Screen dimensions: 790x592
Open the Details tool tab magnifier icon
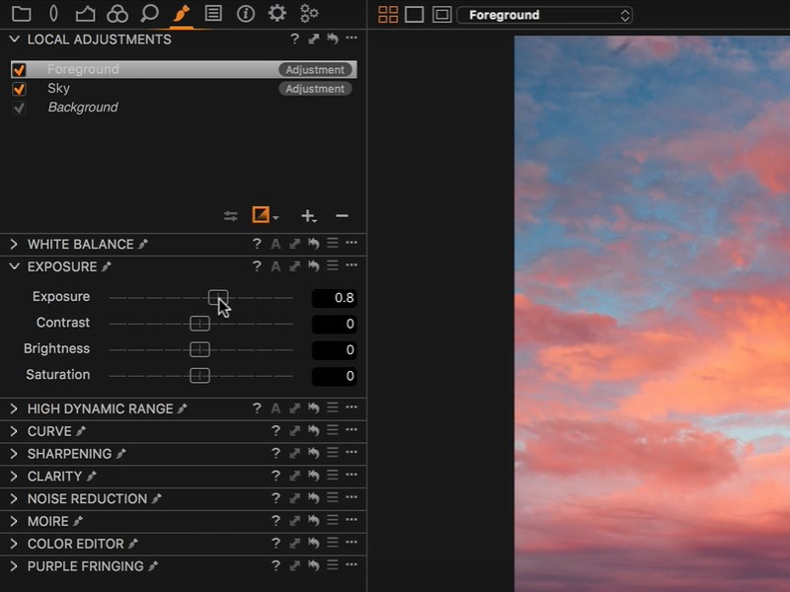150,14
